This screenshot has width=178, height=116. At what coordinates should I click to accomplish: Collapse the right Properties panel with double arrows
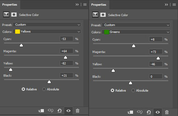pos(166,4)
